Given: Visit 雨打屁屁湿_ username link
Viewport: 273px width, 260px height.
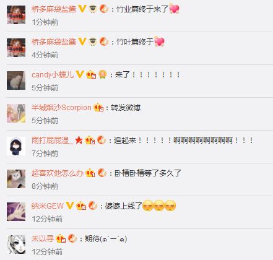Looking at the screenshot, I should click(x=52, y=141).
